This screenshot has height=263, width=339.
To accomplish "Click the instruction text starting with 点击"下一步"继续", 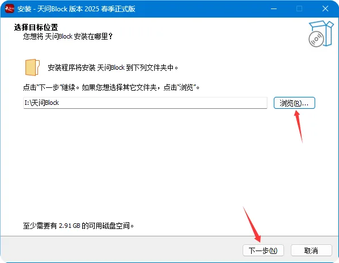I will tap(111, 87).
